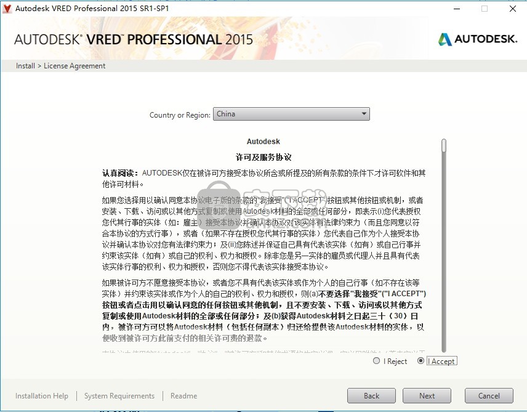Click inside the license agreement text body

pyautogui.click(x=263, y=246)
